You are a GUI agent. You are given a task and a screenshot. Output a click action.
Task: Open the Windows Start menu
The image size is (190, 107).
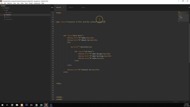tap(2, 105)
